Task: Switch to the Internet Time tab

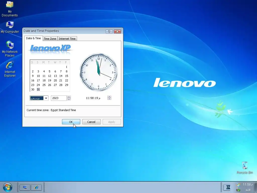Action: click(x=67, y=39)
